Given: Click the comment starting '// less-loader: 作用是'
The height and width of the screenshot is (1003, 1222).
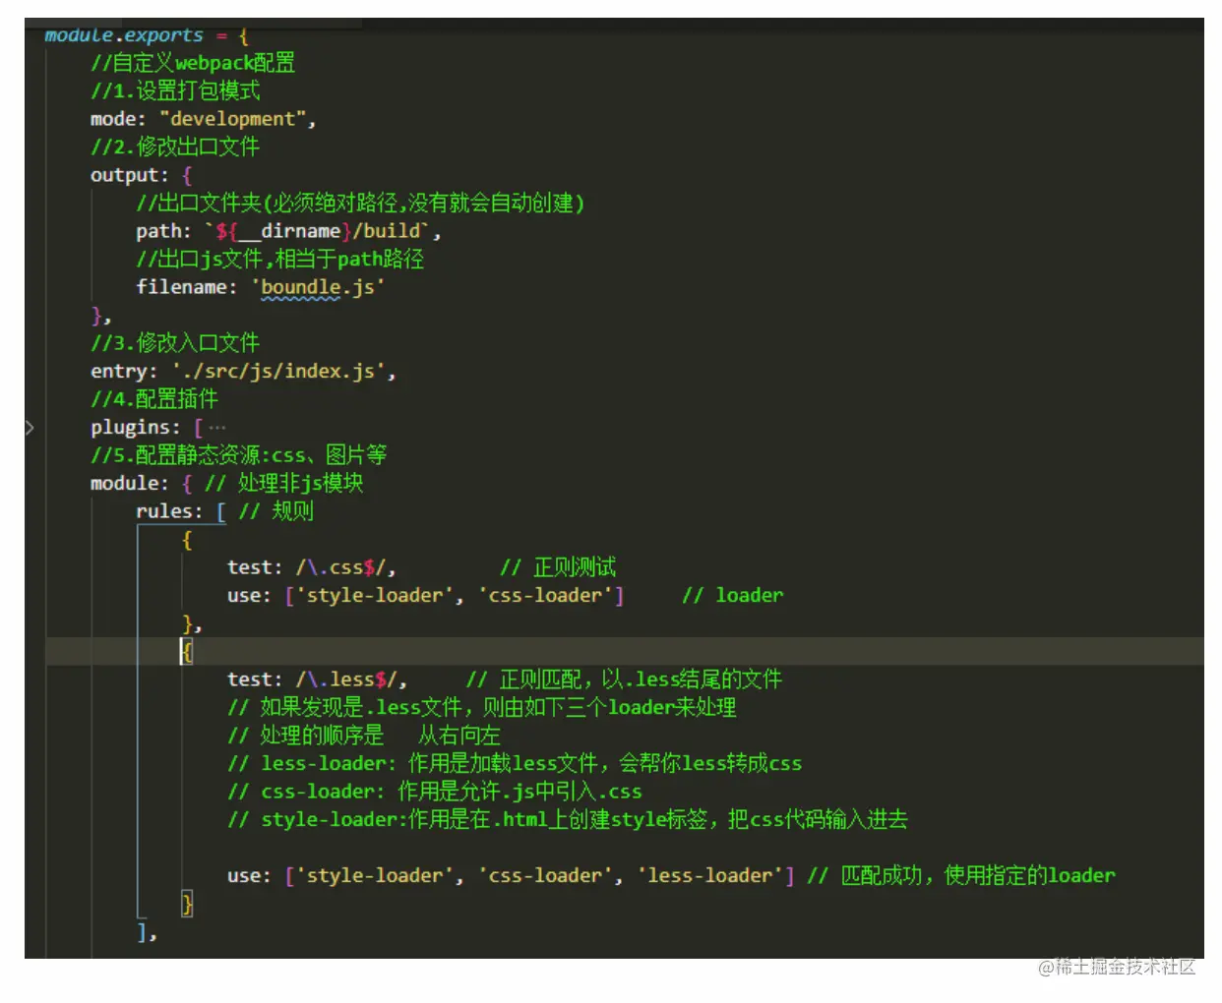Looking at the screenshot, I should (x=515, y=763).
